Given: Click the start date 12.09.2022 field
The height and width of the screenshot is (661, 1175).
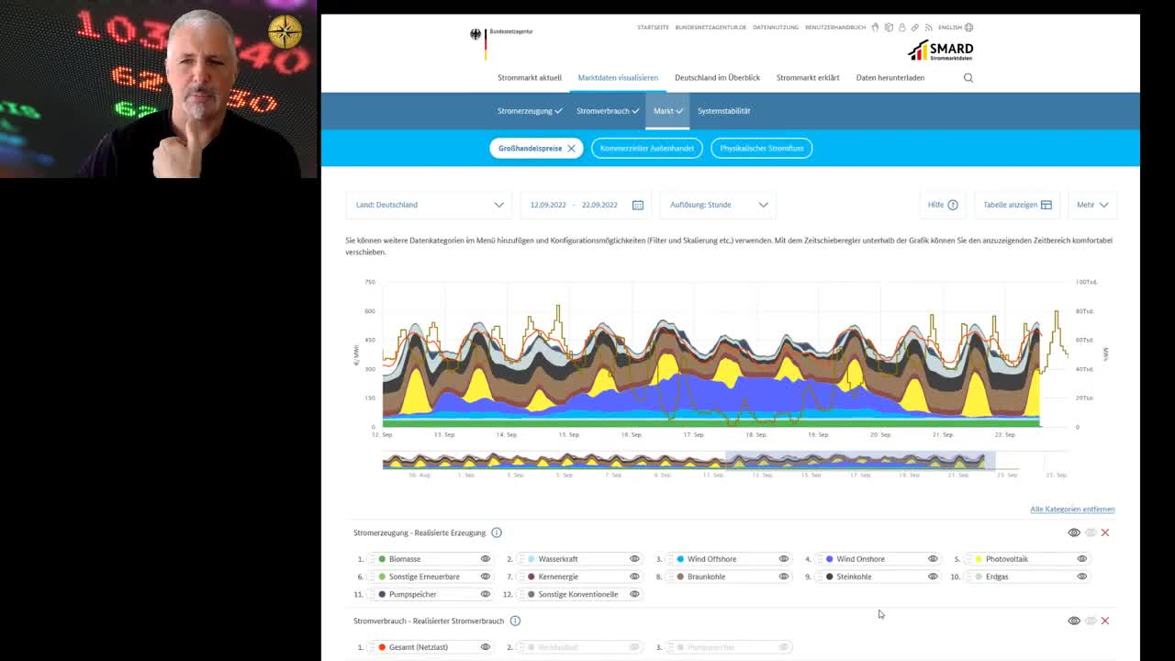Looking at the screenshot, I should (x=548, y=205).
